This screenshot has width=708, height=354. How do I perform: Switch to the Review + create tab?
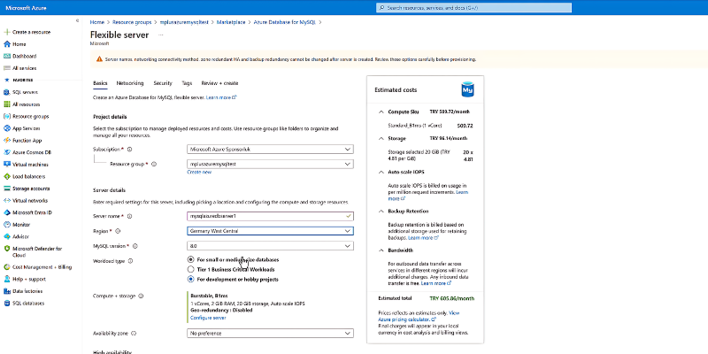point(219,83)
